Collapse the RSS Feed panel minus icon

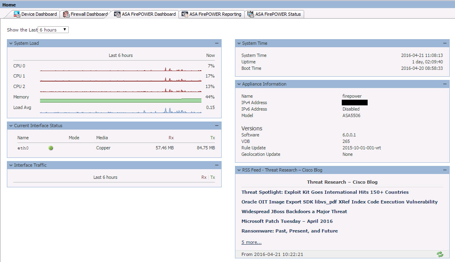pyautogui.click(x=445, y=170)
